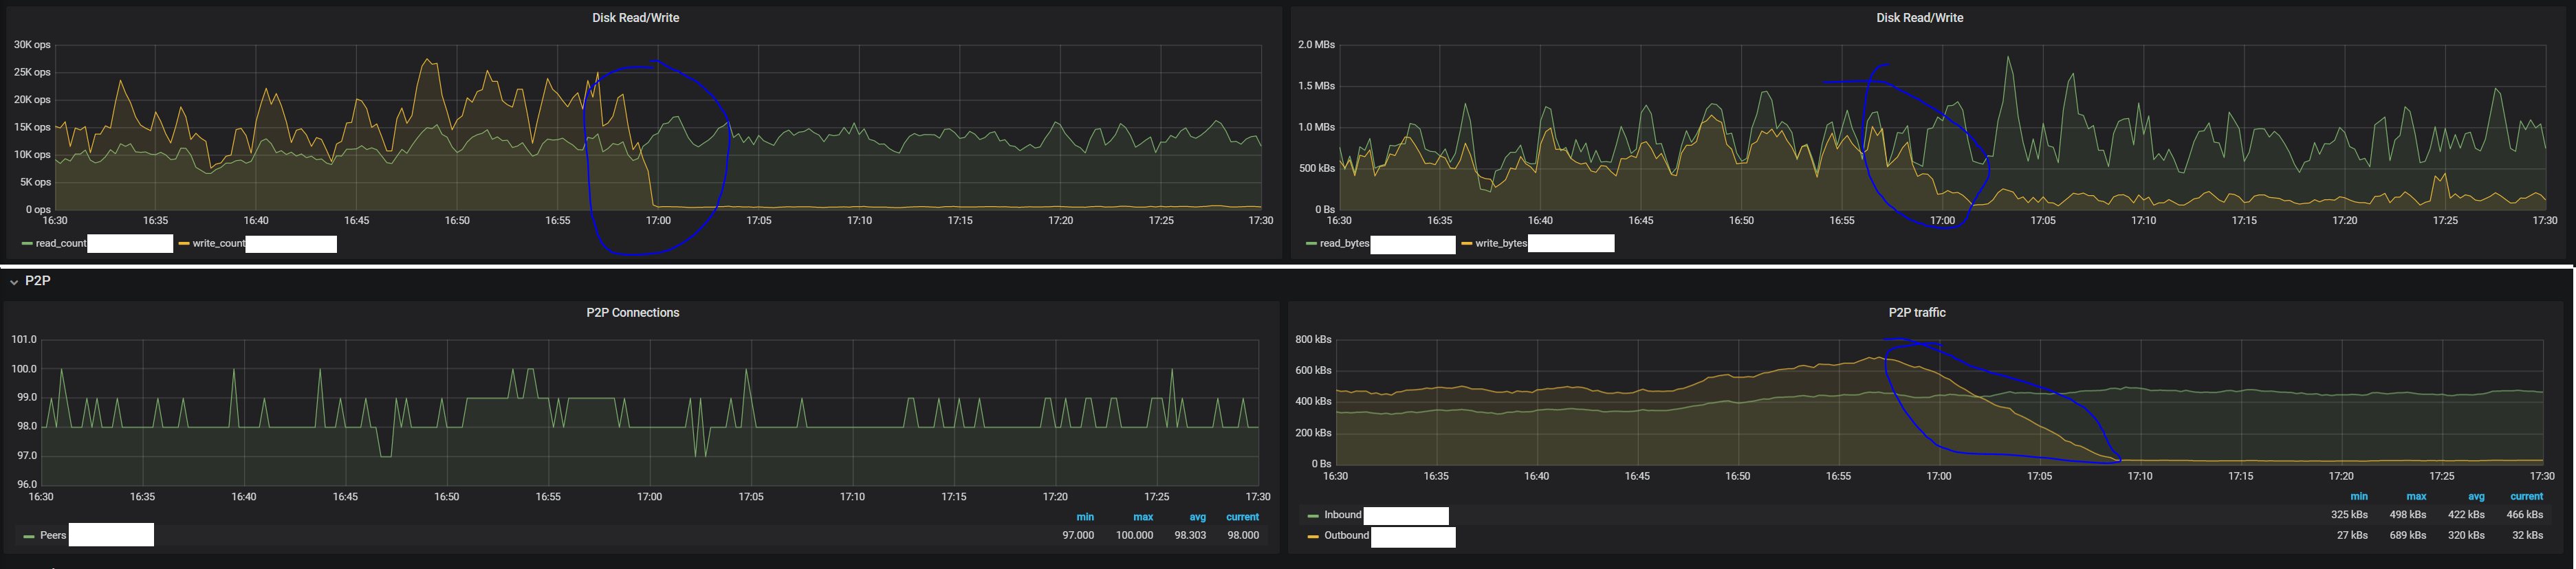Screen dimensions: 2576x569
Task: Select the Peers average value 98.303
Action: click(x=1190, y=535)
